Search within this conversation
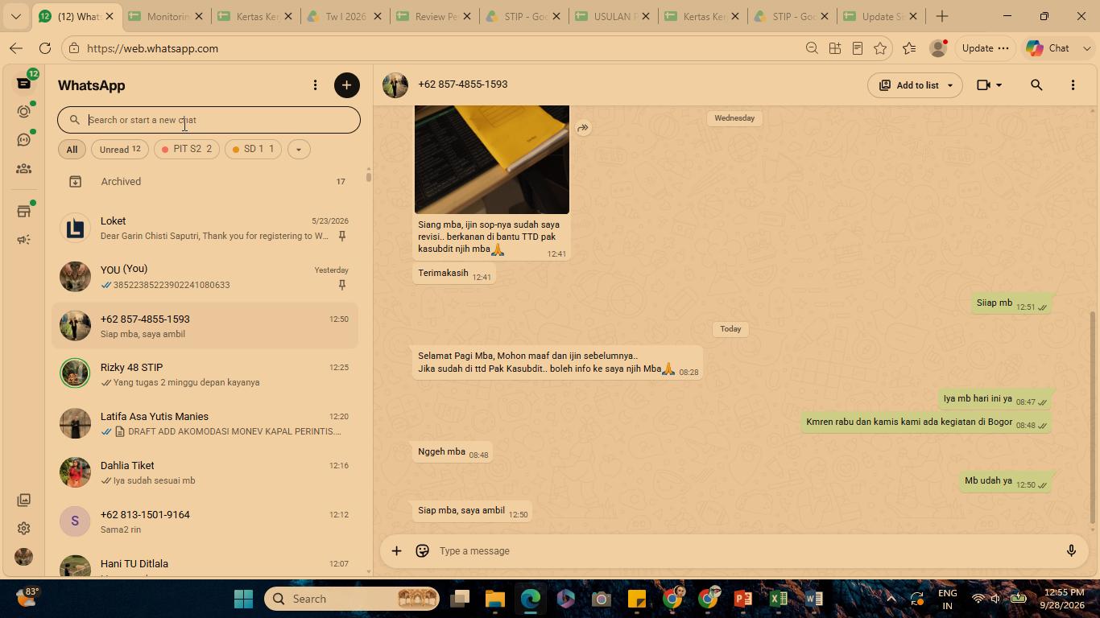This screenshot has height=618, width=1100. coord(1036,85)
